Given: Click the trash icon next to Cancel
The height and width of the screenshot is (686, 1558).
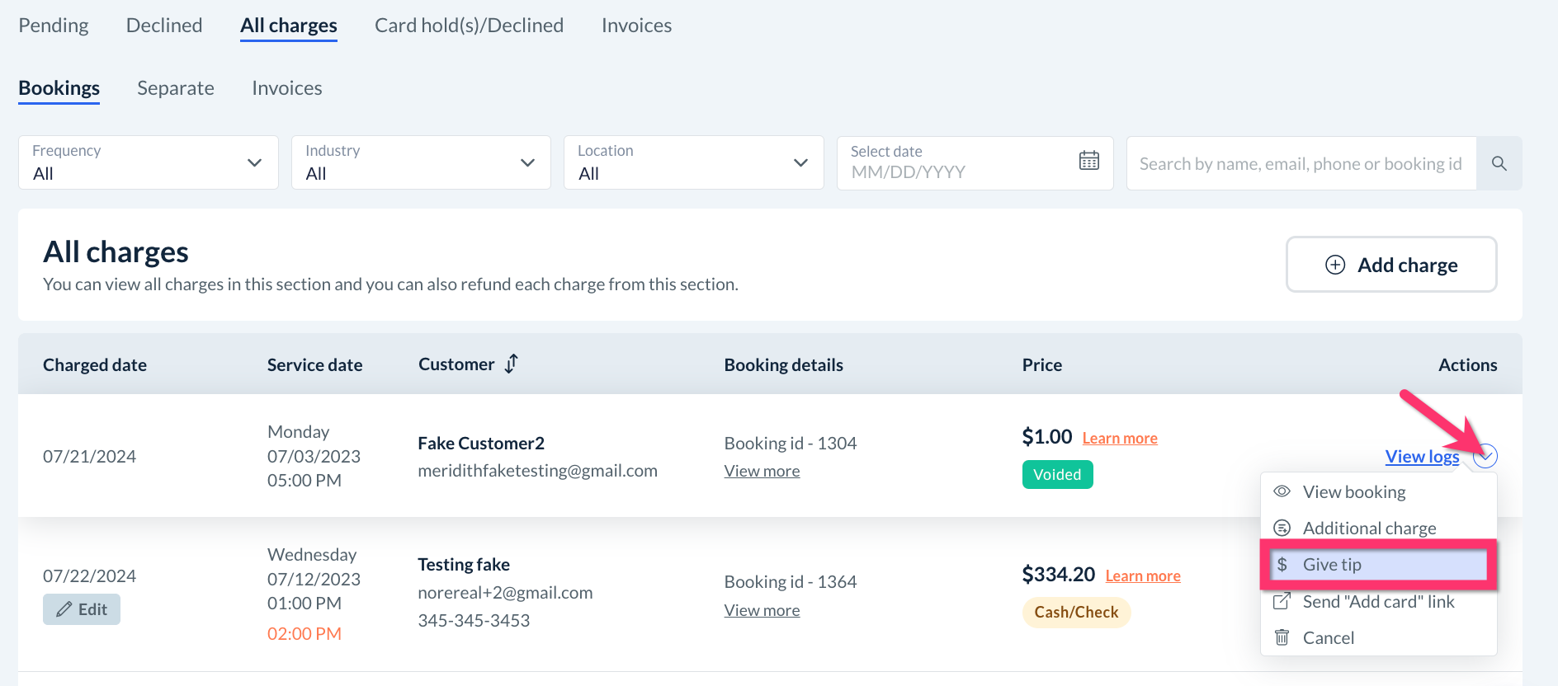Looking at the screenshot, I should pos(1282,637).
